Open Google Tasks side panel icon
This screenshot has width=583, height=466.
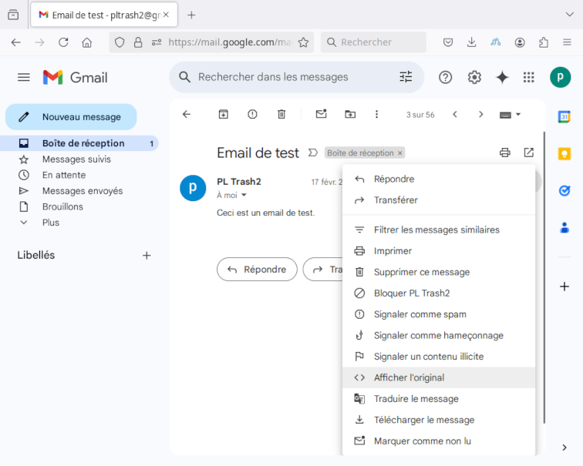click(x=564, y=190)
